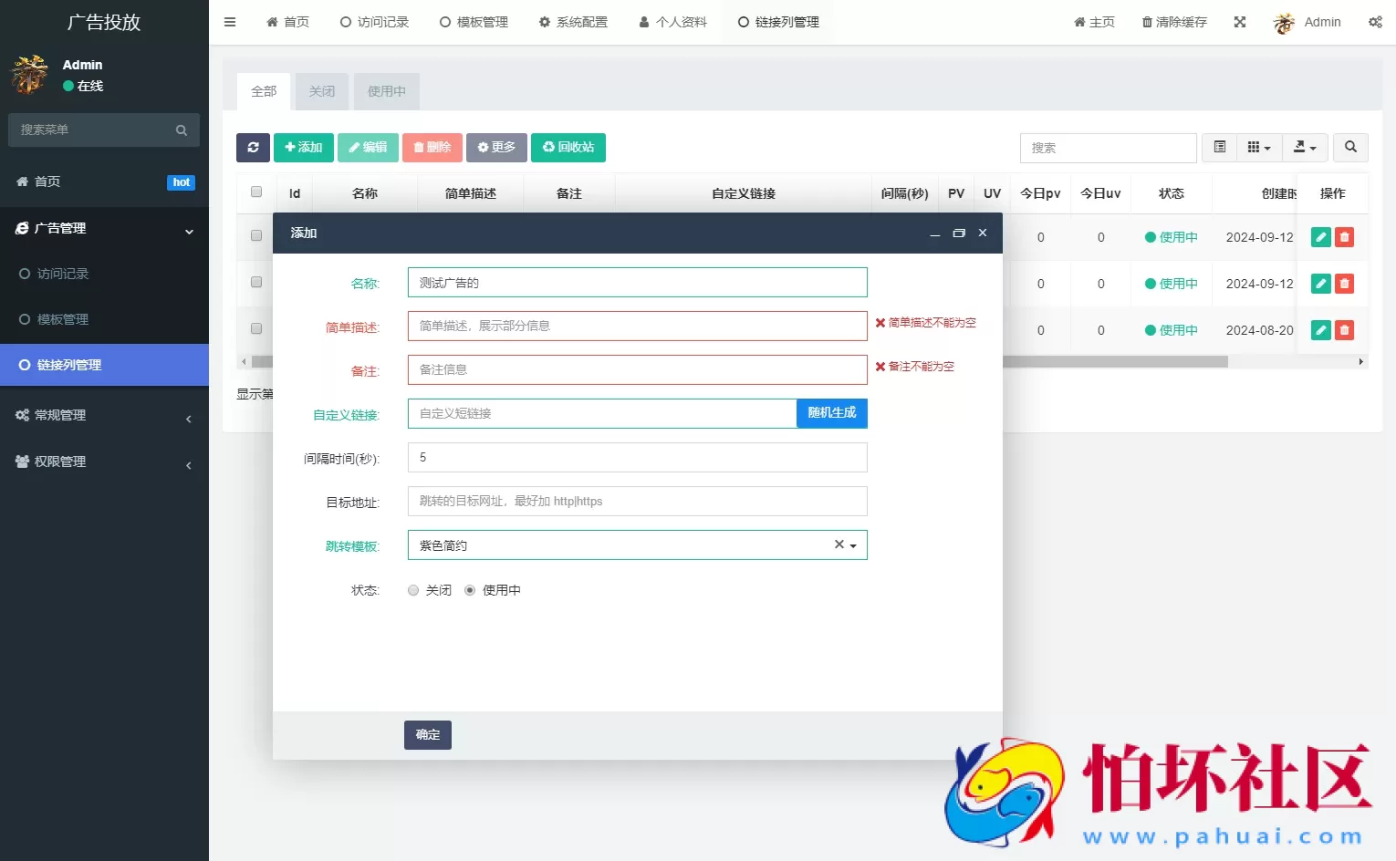
Task: Check the select-all checkbox in the table header
Action: (255, 191)
